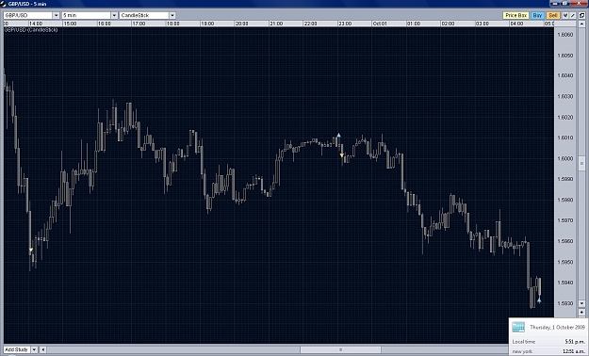Click the vertical price scrollbar thumb

(581, 163)
